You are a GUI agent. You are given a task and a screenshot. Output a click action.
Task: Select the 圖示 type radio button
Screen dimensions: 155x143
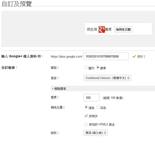pos(86,67)
